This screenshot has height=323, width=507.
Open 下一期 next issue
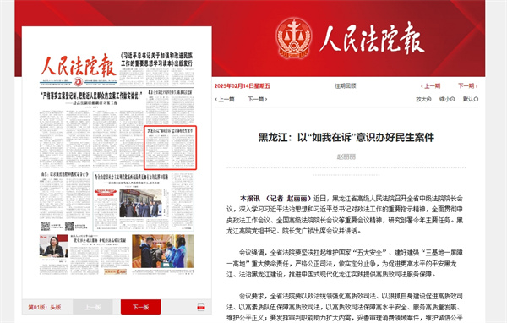coord(467,85)
